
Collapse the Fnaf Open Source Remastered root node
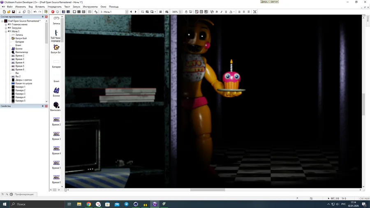click(x=2, y=21)
